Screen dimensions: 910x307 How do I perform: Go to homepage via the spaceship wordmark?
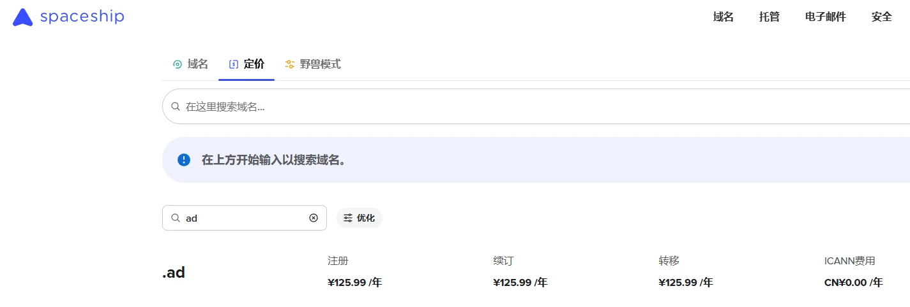tap(82, 17)
